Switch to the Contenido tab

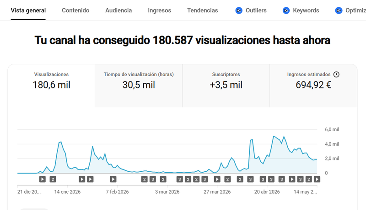tap(75, 10)
